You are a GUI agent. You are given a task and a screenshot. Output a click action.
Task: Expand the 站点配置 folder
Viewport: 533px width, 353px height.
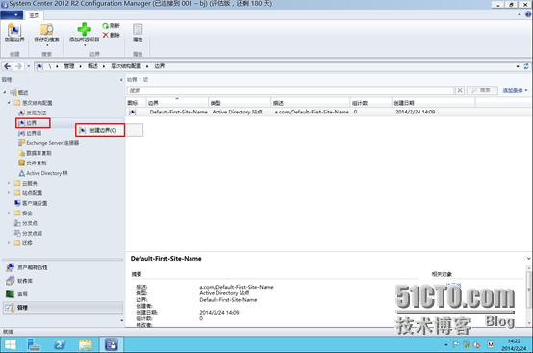(9, 193)
